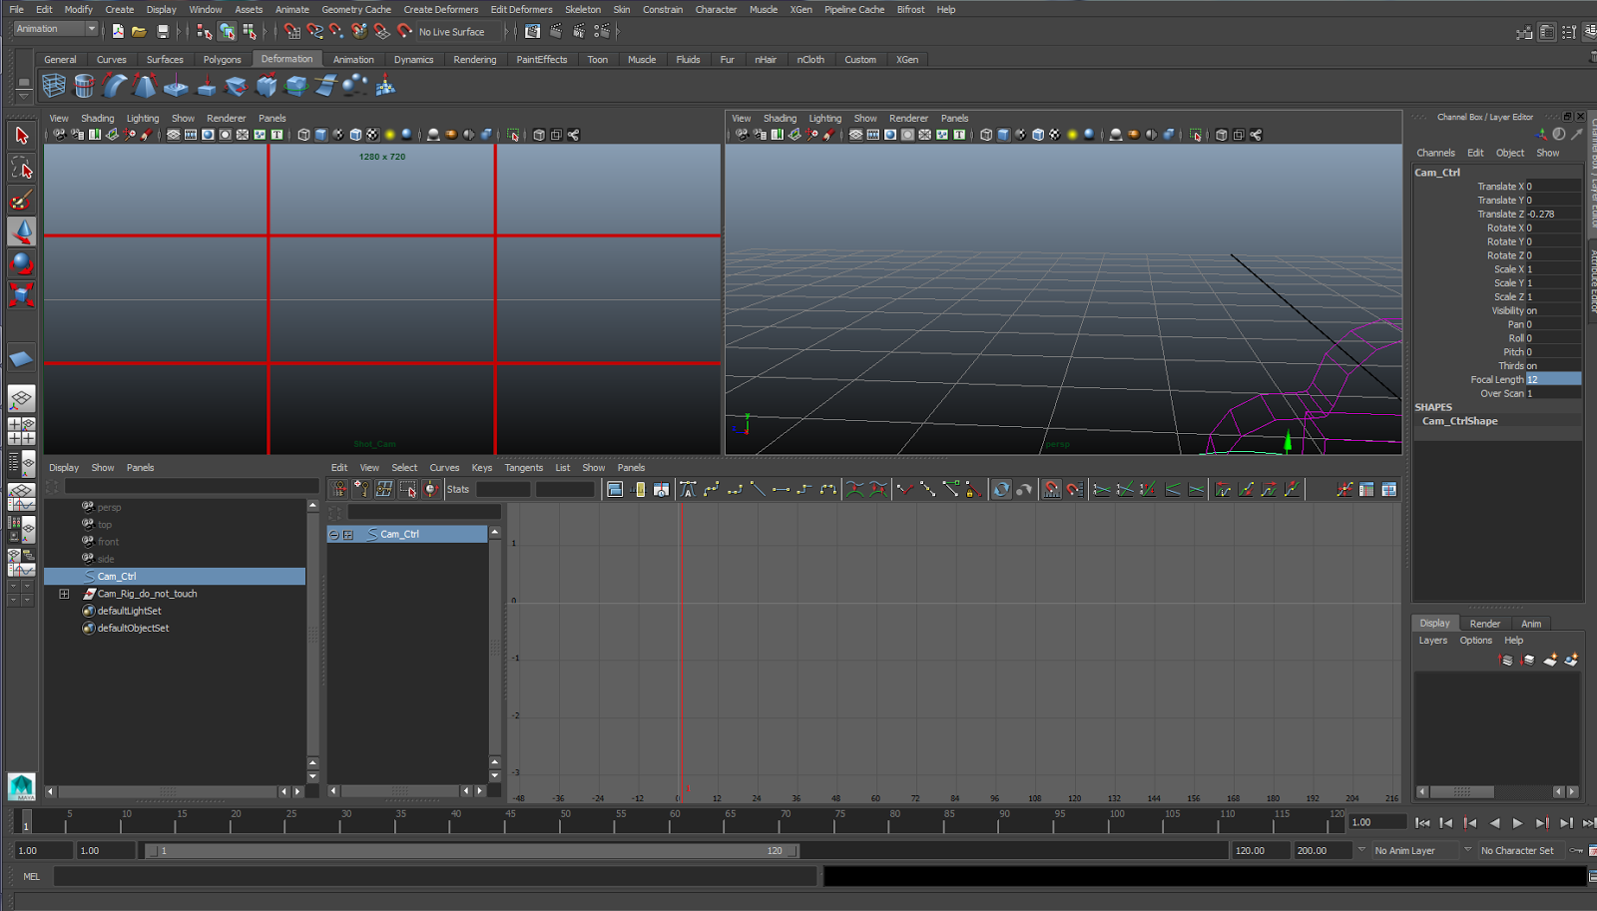The height and width of the screenshot is (911, 1597).
Task: Click the New Scene icon
Action: point(118,32)
